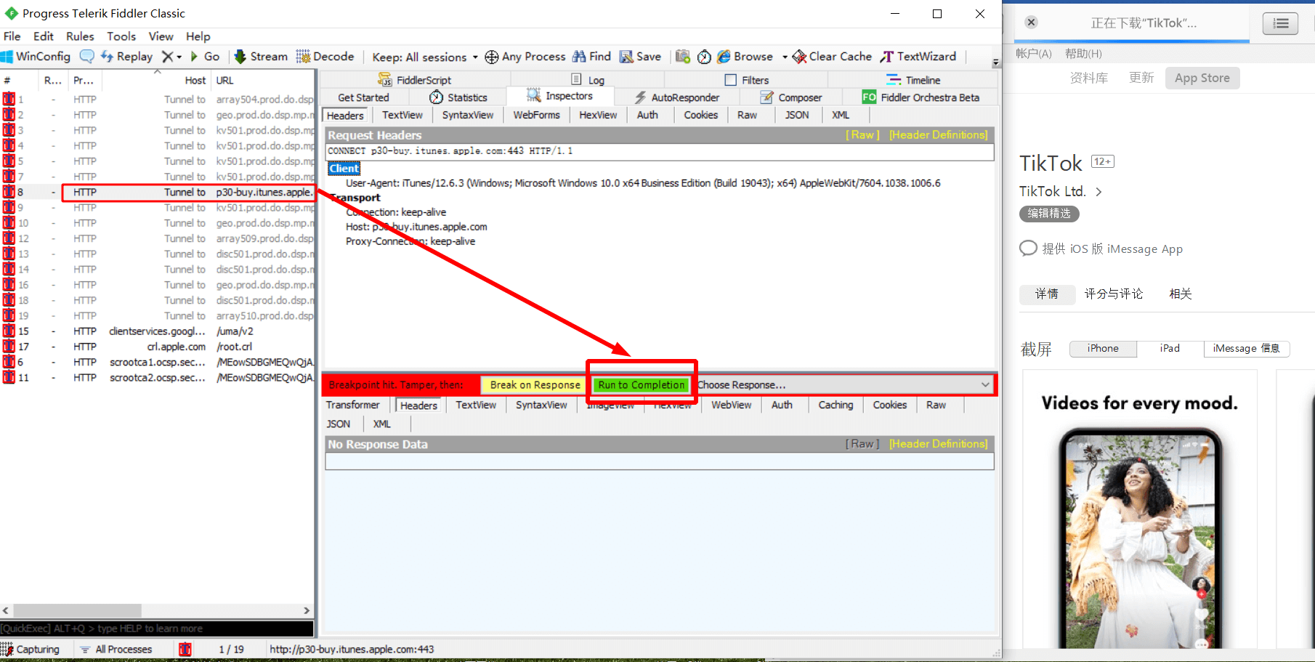Select iPad screenshots segment in iTunes
The image size is (1315, 662).
[x=1170, y=349]
